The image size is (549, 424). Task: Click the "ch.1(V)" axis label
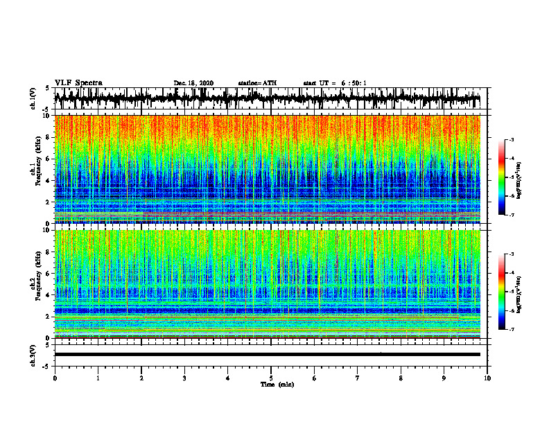point(33,98)
